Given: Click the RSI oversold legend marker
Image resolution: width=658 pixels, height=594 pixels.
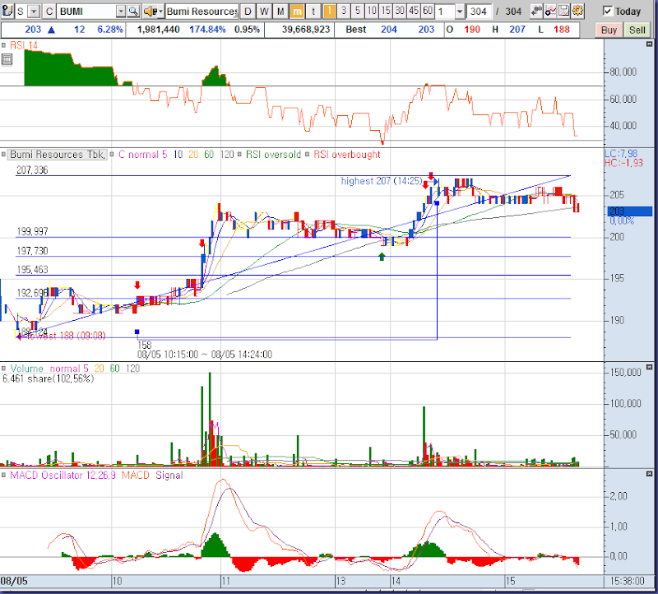Looking at the screenshot, I should [239, 155].
